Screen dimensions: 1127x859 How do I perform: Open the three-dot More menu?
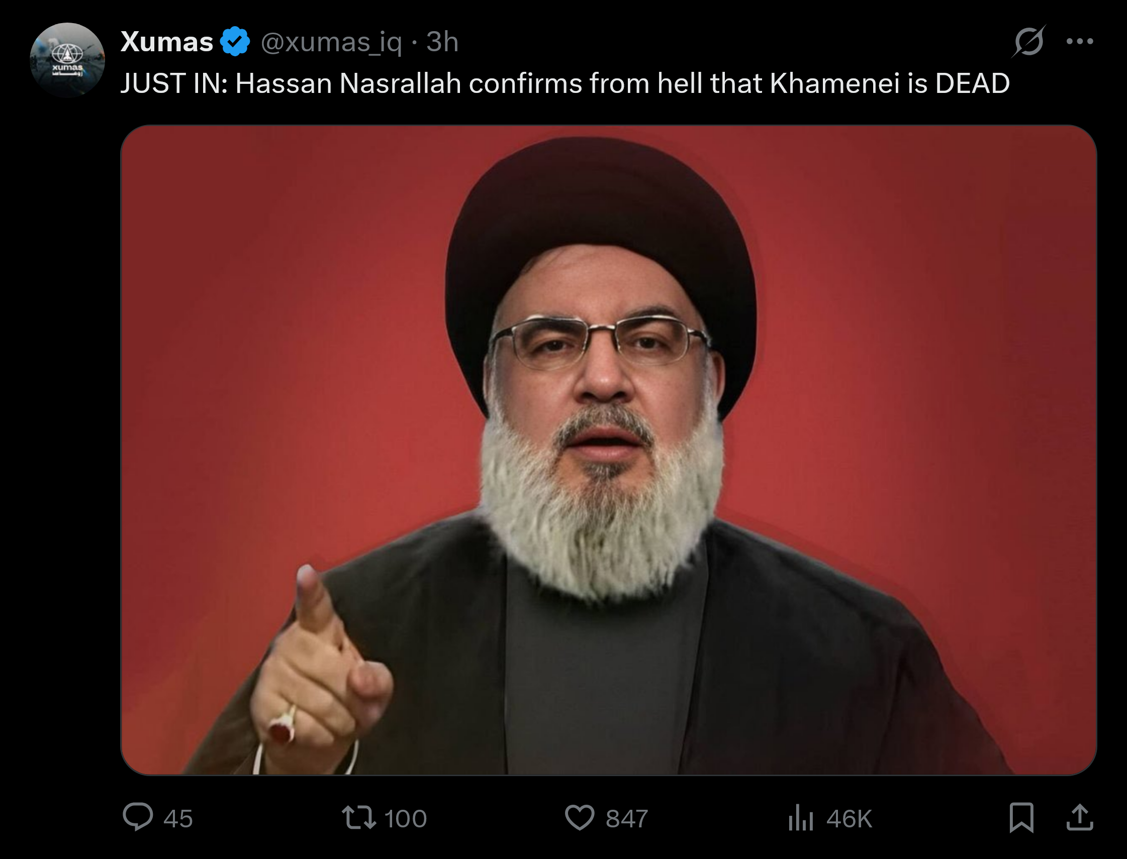click(1079, 41)
